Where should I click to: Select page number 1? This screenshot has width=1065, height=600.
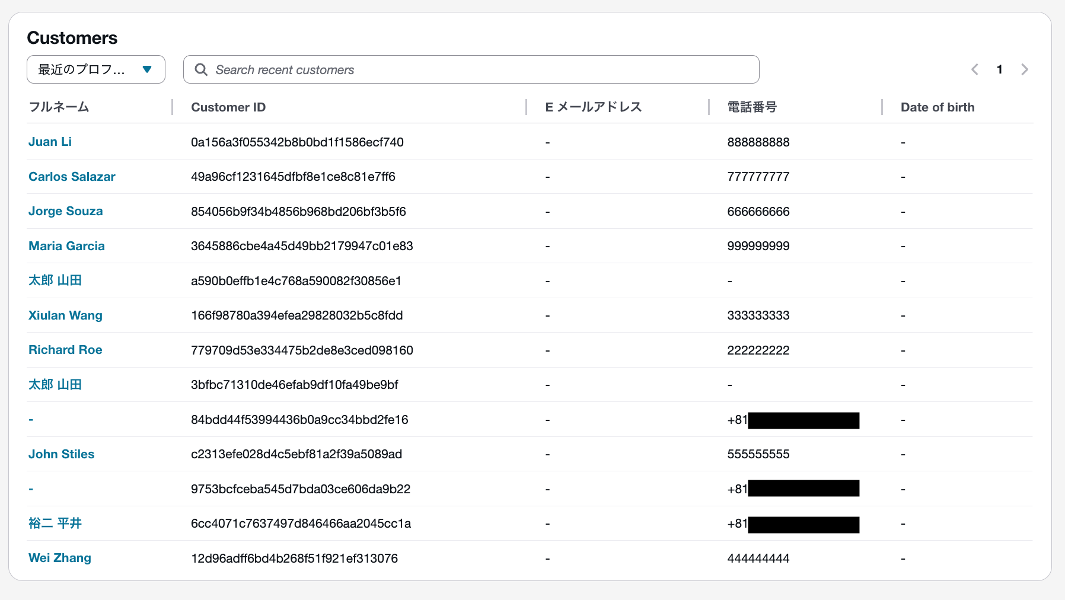click(x=1000, y=69)
